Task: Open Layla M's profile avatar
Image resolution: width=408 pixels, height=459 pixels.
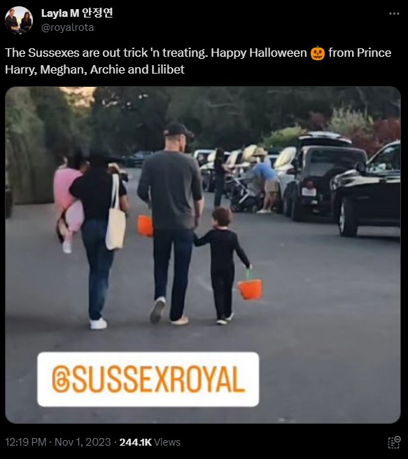Action: pos(19,20)
